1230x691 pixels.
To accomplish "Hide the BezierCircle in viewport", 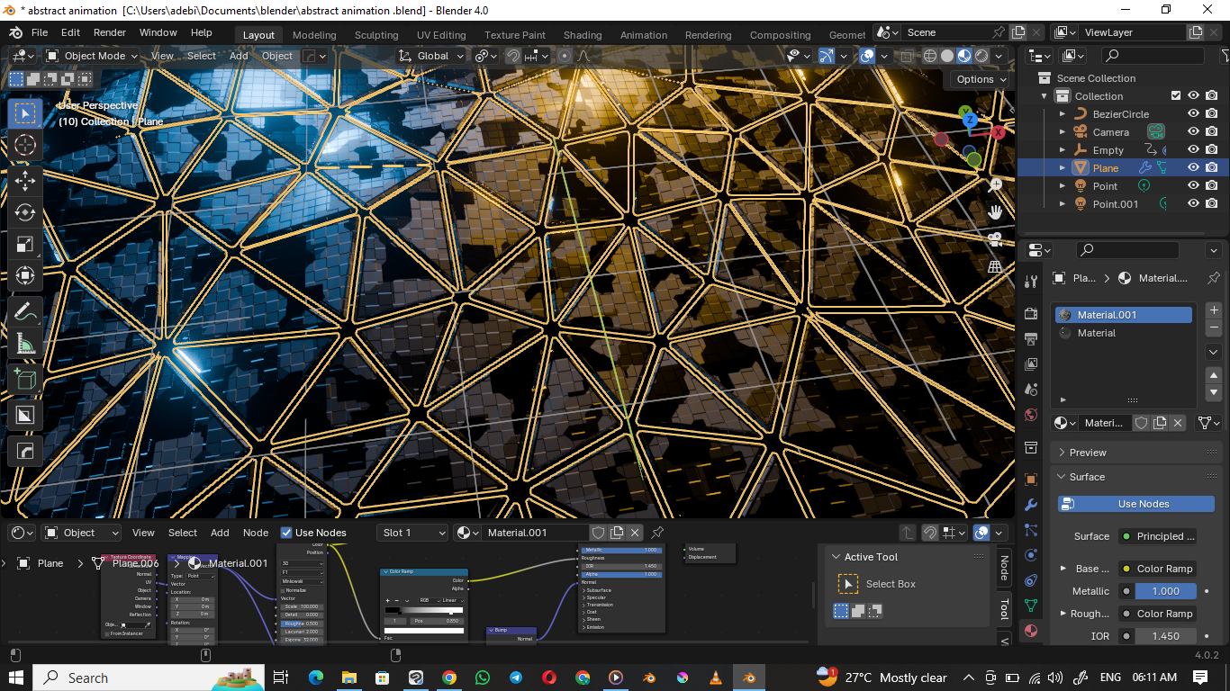I will (x=1193, y=114).
